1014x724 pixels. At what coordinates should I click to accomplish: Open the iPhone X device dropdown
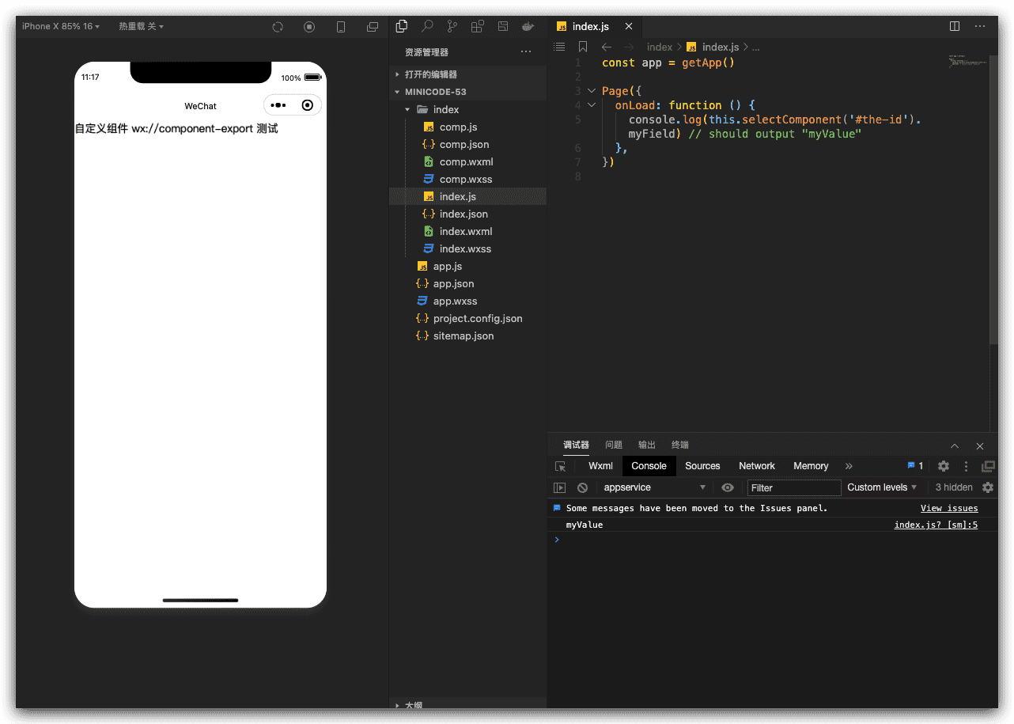pos(61,27)
